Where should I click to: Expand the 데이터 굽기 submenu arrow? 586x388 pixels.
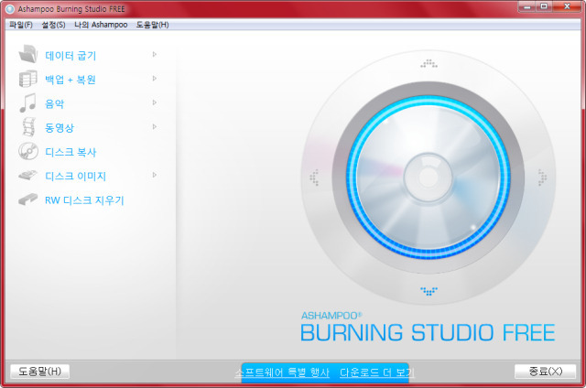[155, 55]
